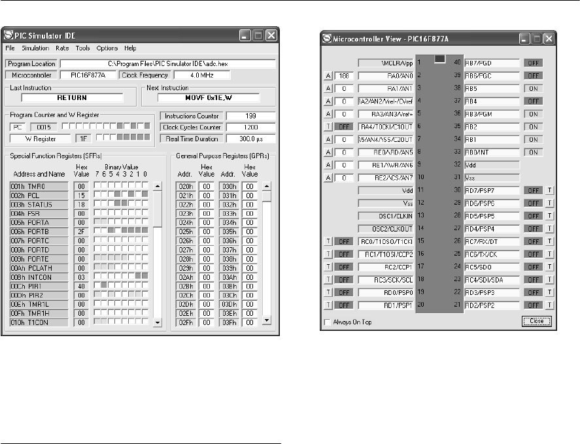Click the A button for RE2/CS/AN7 pin

tap(328, 178)
